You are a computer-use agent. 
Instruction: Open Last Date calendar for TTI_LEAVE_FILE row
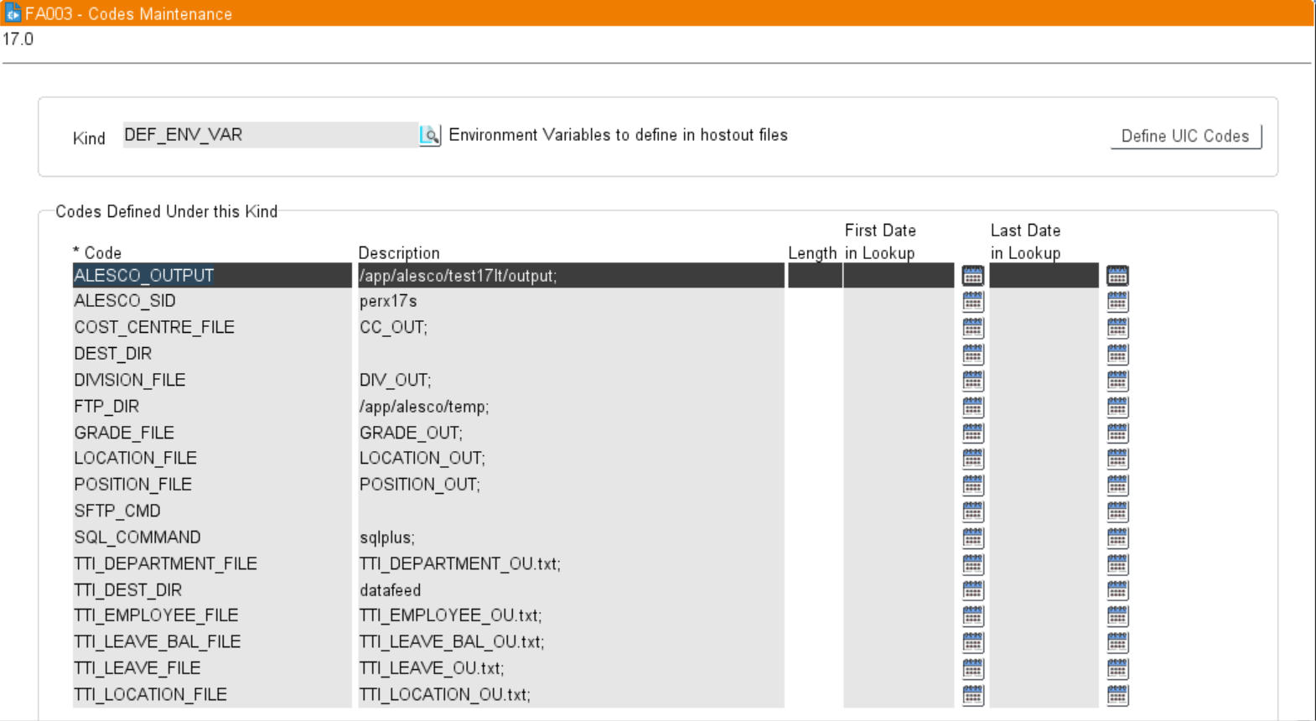pyautogui.click(x=1117, y=669)
